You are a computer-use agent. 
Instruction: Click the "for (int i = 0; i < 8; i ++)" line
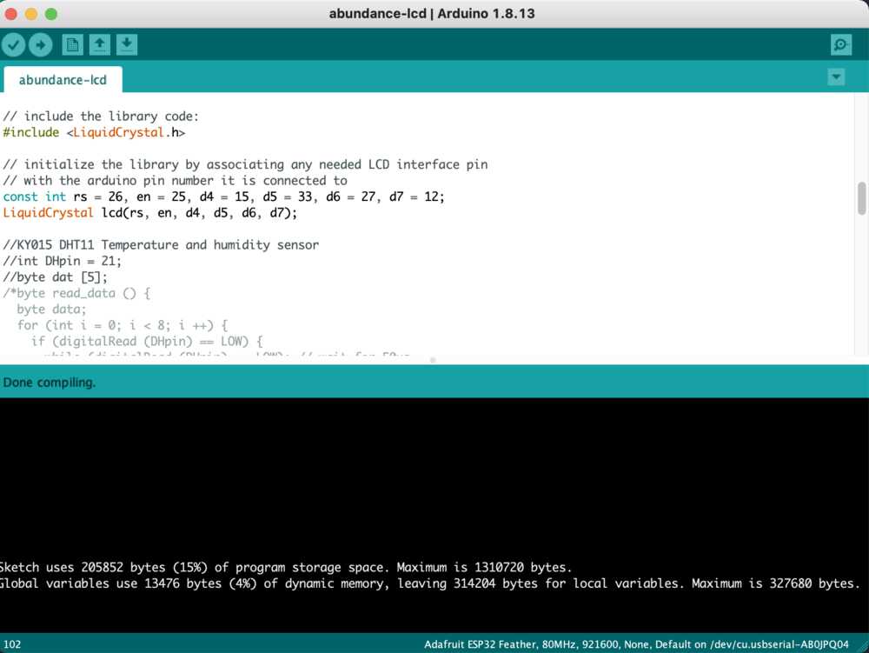click(x=122, y=325)
